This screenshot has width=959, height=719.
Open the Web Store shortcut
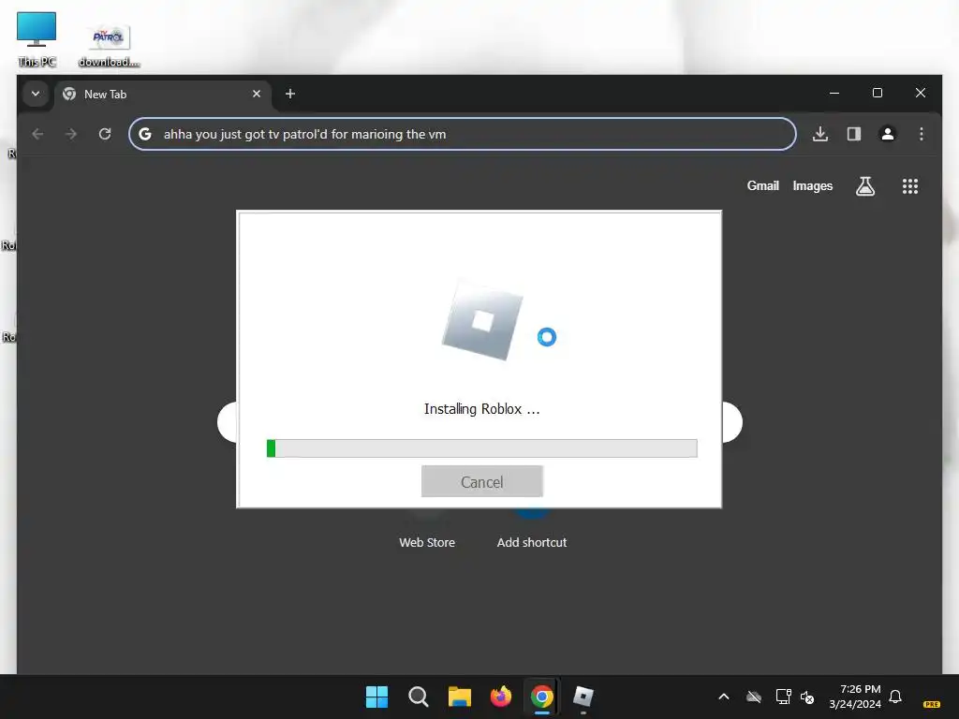click(427, 542)
